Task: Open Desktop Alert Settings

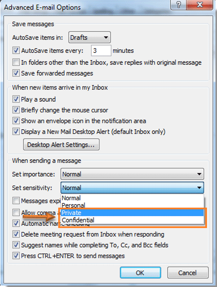Action: point(61,145)
